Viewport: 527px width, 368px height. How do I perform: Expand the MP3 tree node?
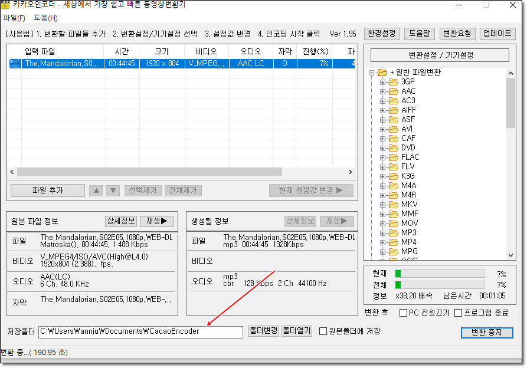[382, 233]
